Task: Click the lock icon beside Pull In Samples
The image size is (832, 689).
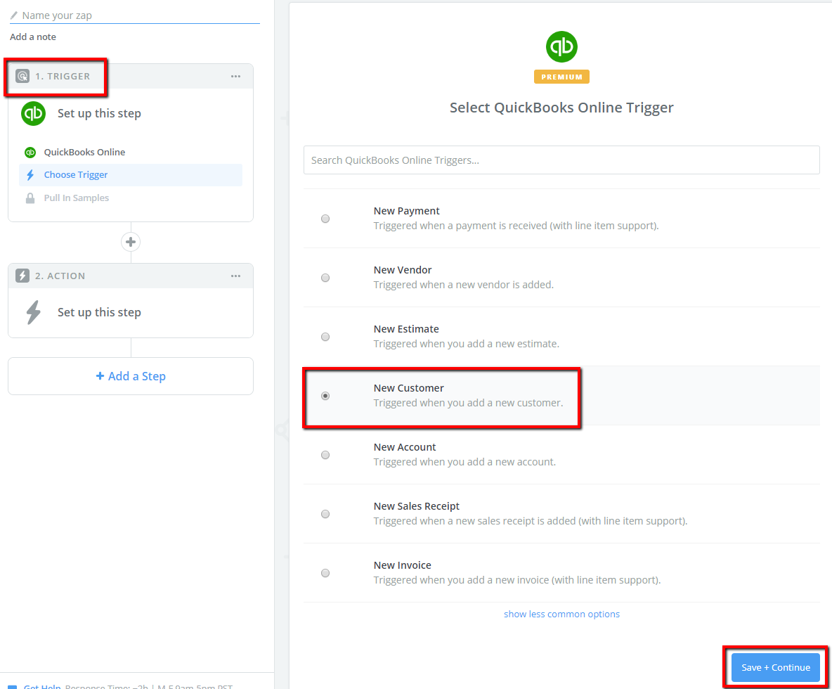Action: pos(30,198)
